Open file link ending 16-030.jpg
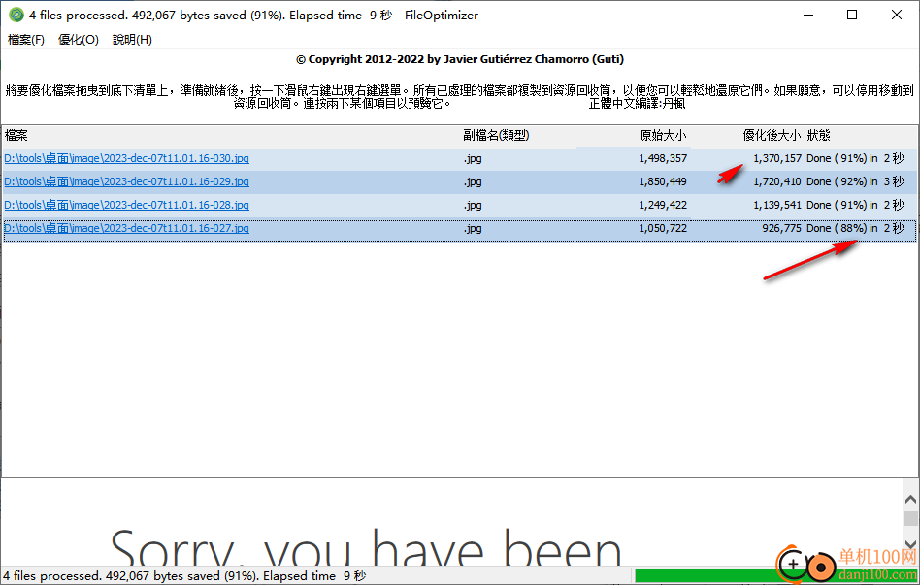The height and width of the screenshot is (585, 920). pos(127,158)
